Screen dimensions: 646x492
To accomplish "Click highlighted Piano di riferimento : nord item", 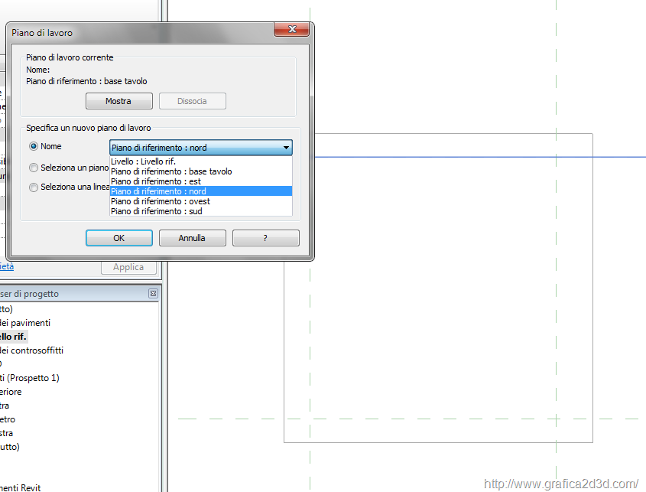I will [158, 191].
